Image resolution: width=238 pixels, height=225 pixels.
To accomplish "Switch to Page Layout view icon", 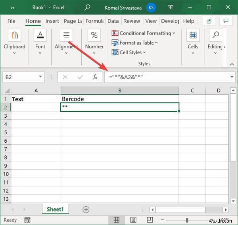I will tap(133, 220).
